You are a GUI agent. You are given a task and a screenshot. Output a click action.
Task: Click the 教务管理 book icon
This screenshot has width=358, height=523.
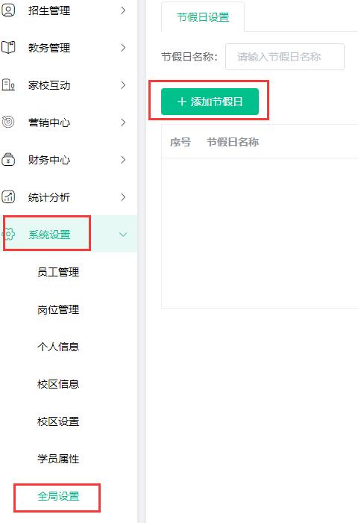[8, 47]
